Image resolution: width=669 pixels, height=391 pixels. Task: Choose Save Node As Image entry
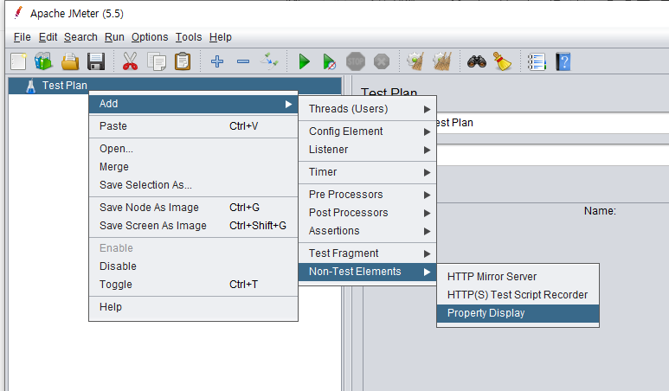(193, 208)
